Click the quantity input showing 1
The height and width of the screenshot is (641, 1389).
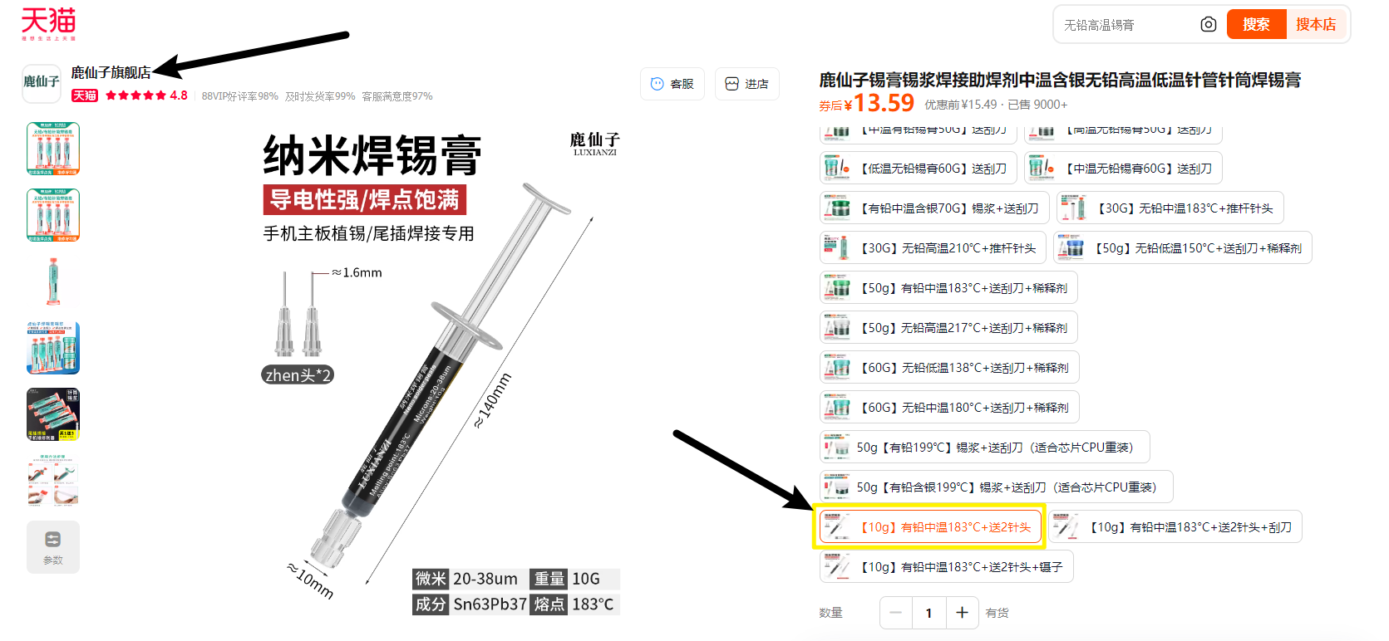point(928,613)
